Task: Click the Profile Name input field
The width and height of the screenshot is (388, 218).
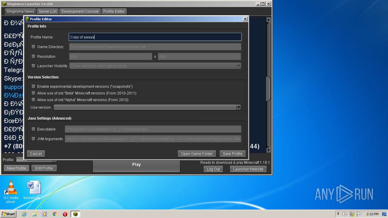Action: pyautogui.click(x=155, y=37)
